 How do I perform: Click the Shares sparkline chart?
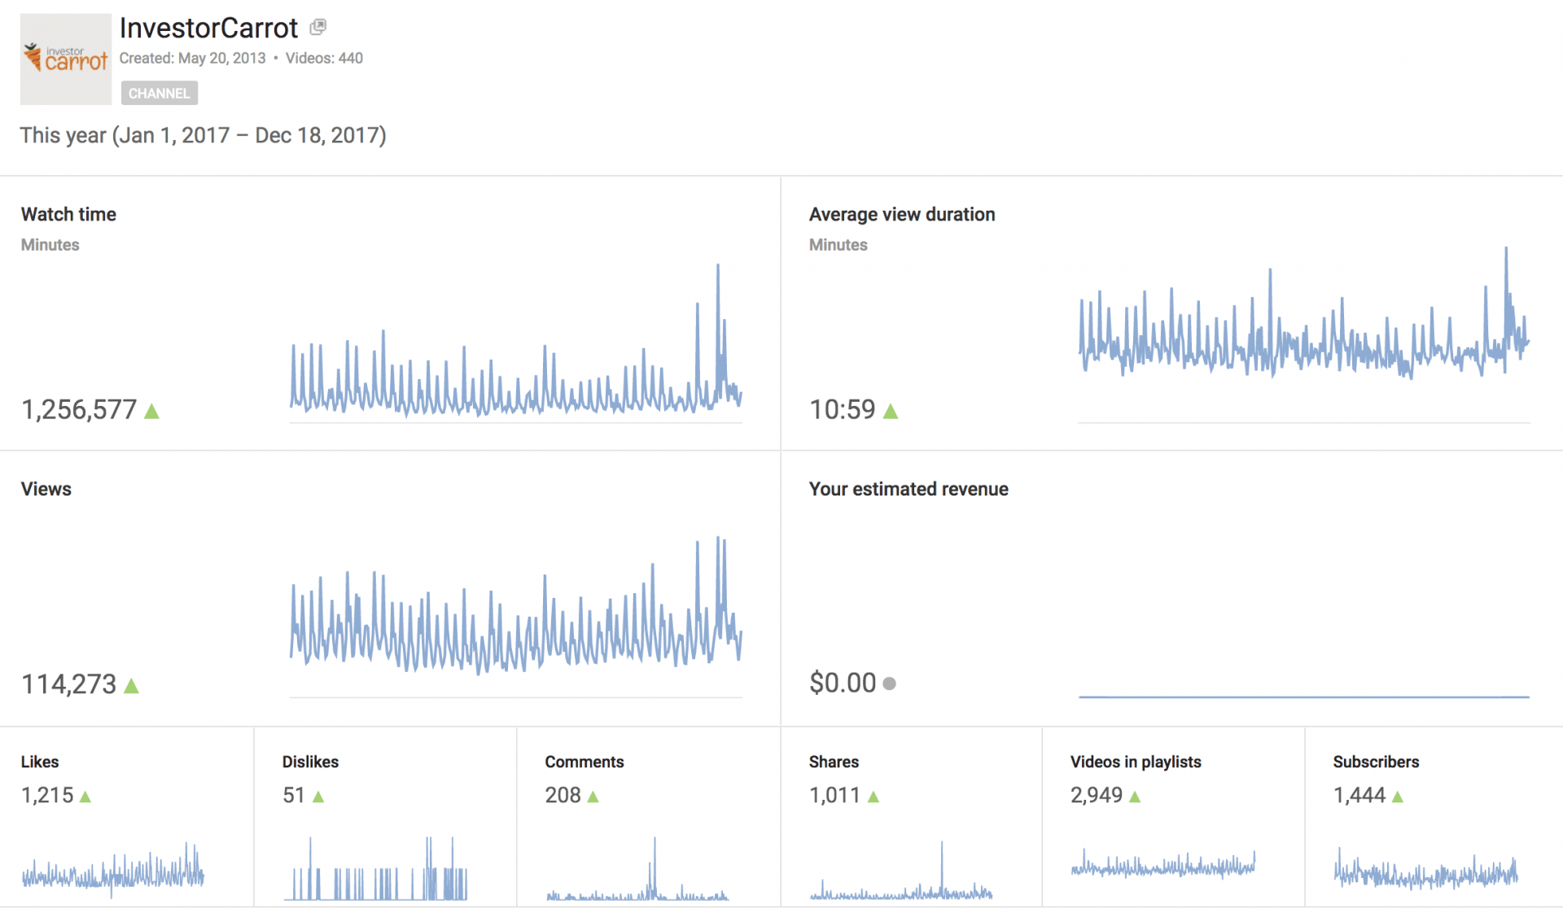(901, 870)
